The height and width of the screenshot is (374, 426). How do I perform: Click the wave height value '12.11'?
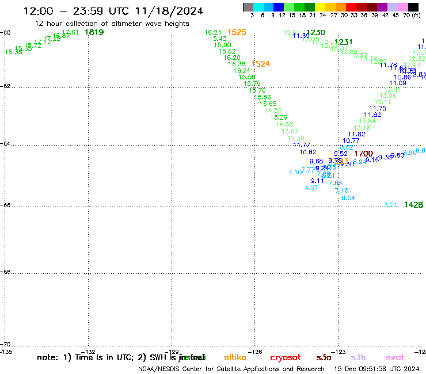tap(382, 102)
